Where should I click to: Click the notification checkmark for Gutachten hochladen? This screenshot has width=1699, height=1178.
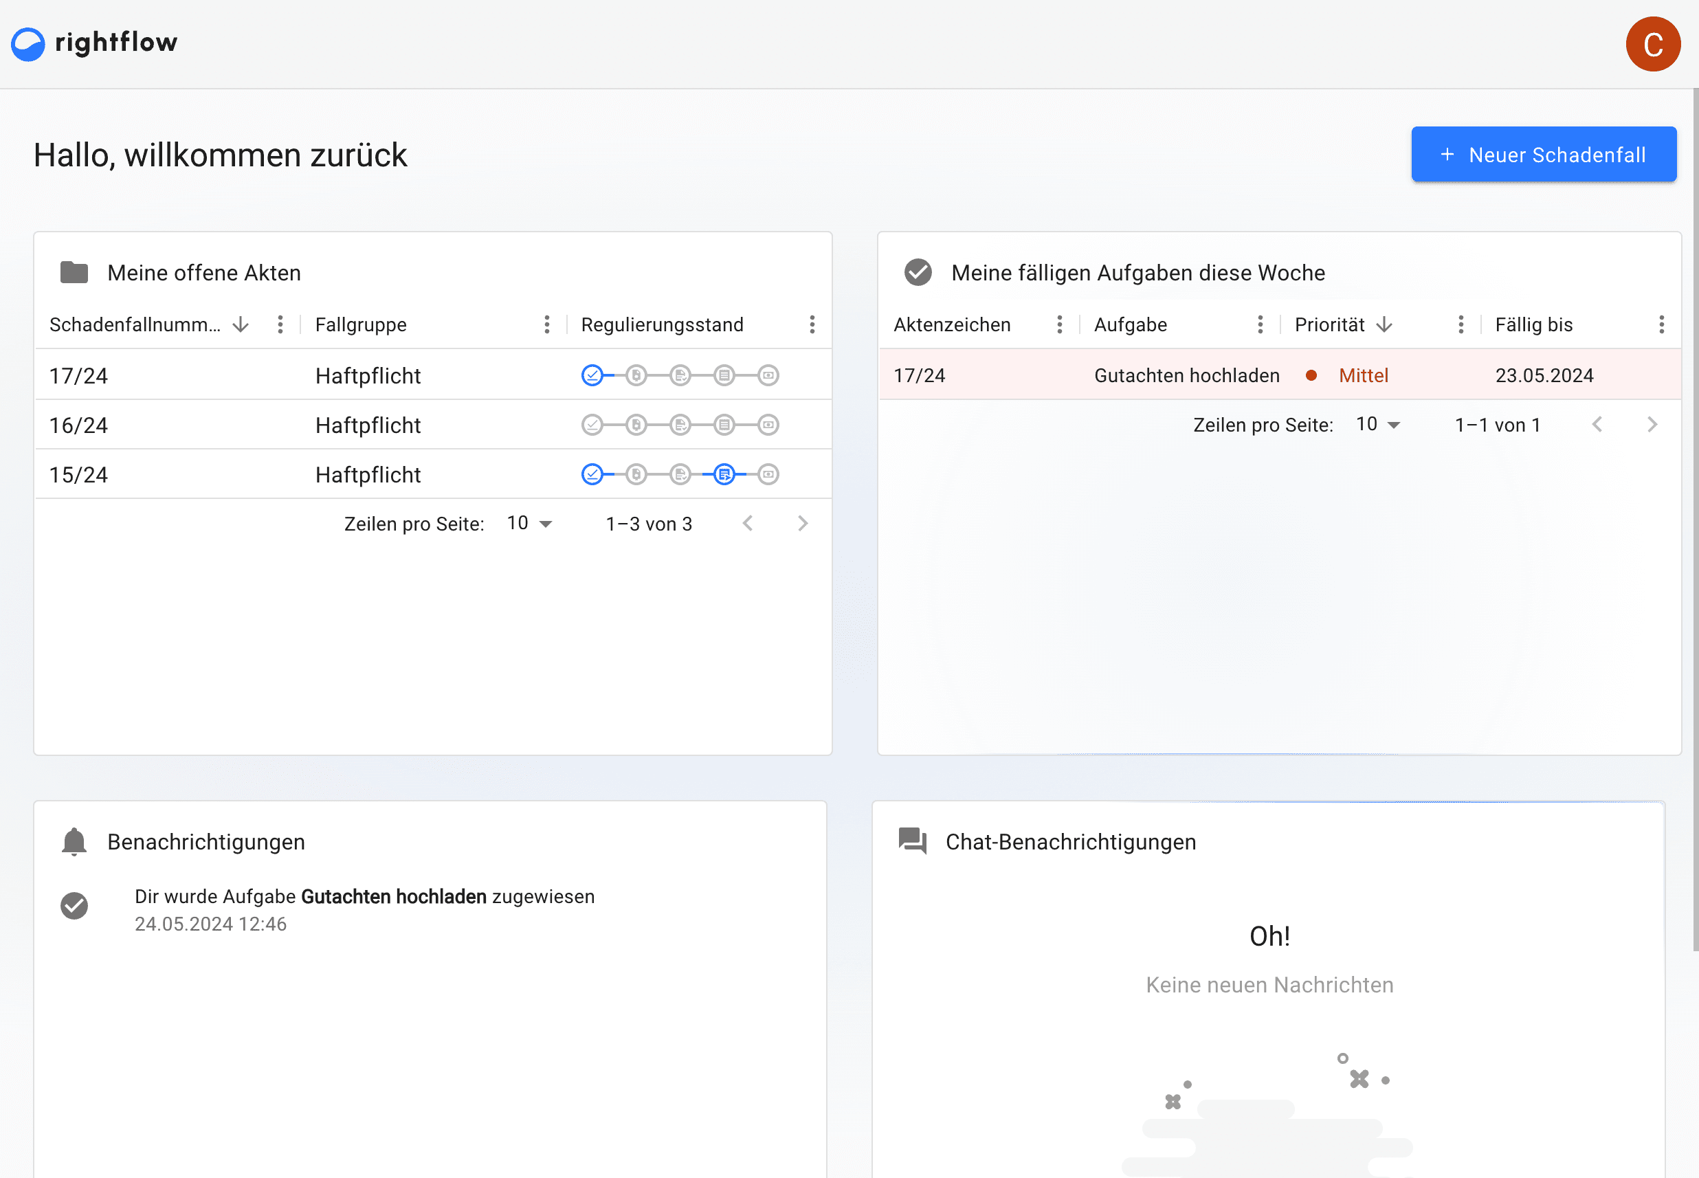(x=74, y=906)
